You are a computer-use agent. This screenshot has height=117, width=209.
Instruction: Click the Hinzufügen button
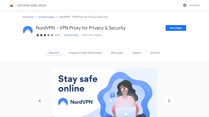coord(176,28)
